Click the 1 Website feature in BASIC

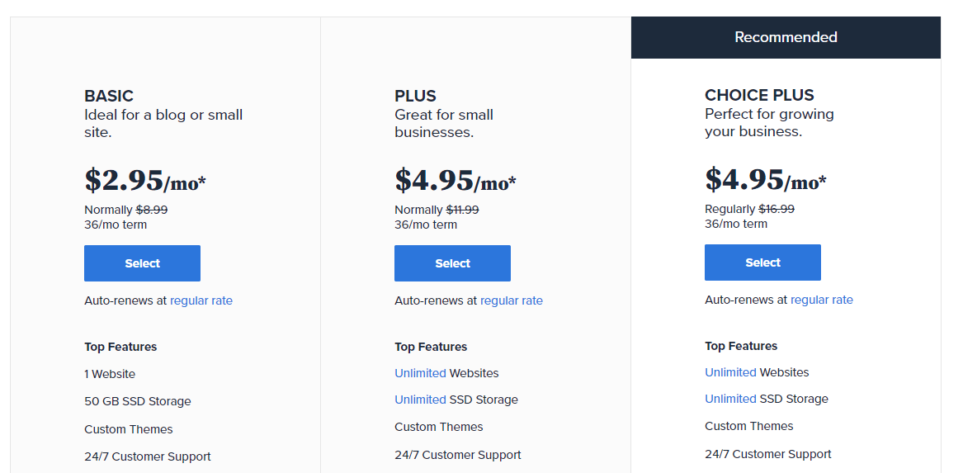pos(110,374)
